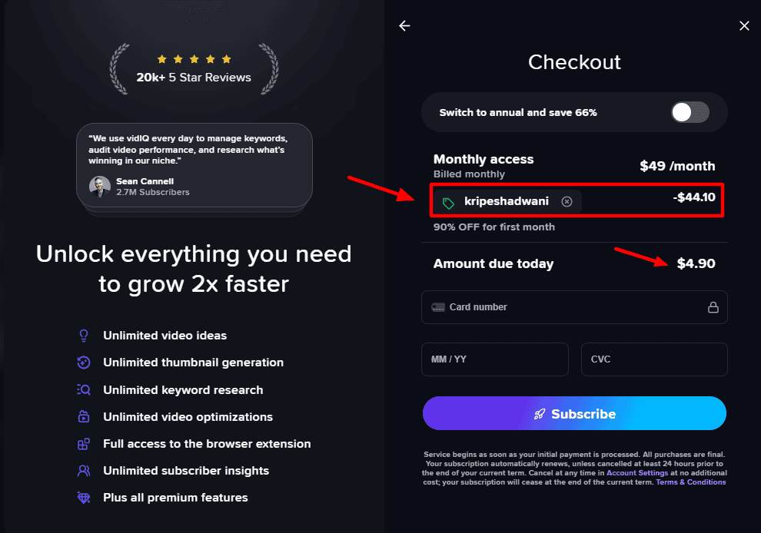761x533 pixels.
Task: Click the premium features diamond icon
Action: 85,498
